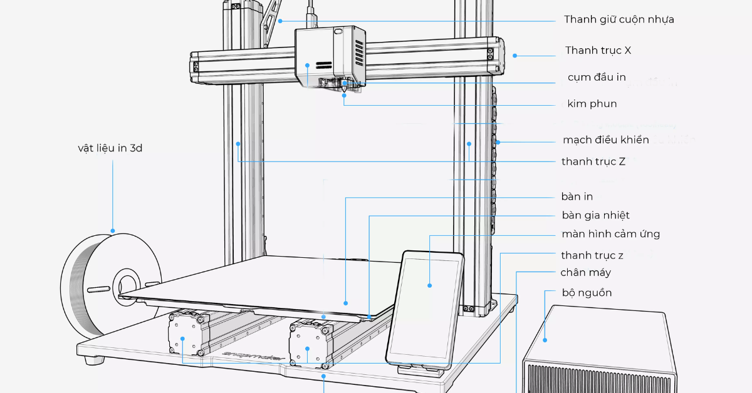Open the Thanh giữ cuộn nhựa label

(619, 19)
